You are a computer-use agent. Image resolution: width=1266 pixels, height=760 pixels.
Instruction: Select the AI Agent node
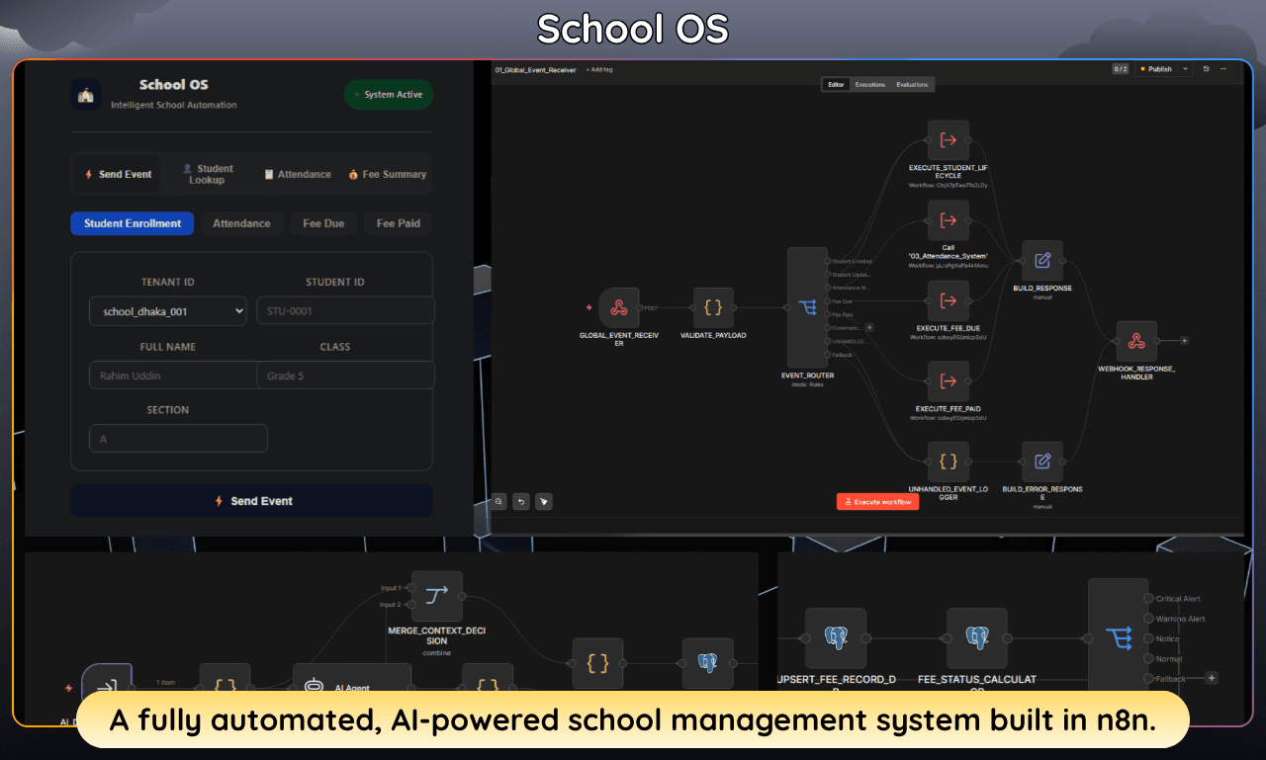(352, 688)
